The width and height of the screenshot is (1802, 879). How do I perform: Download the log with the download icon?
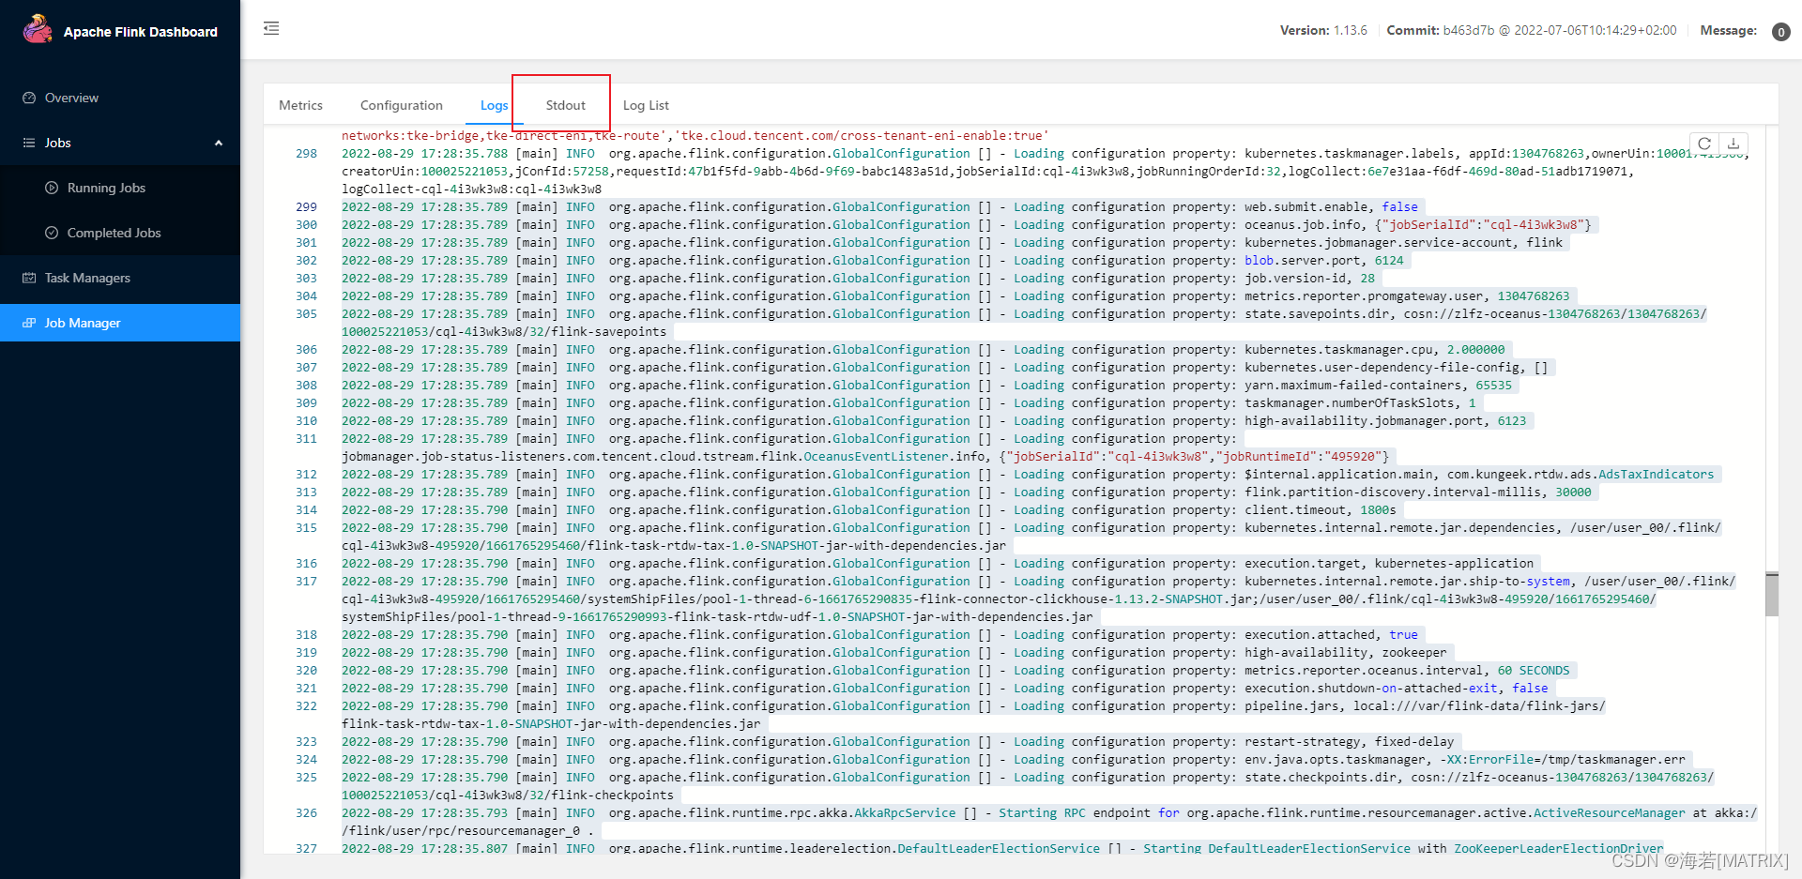tap(1733, 144)
